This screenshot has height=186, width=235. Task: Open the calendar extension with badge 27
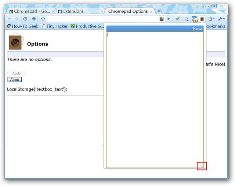[195, 19]
